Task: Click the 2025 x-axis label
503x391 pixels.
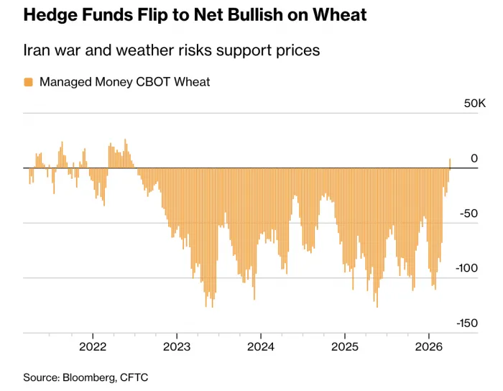Action: 344,346
